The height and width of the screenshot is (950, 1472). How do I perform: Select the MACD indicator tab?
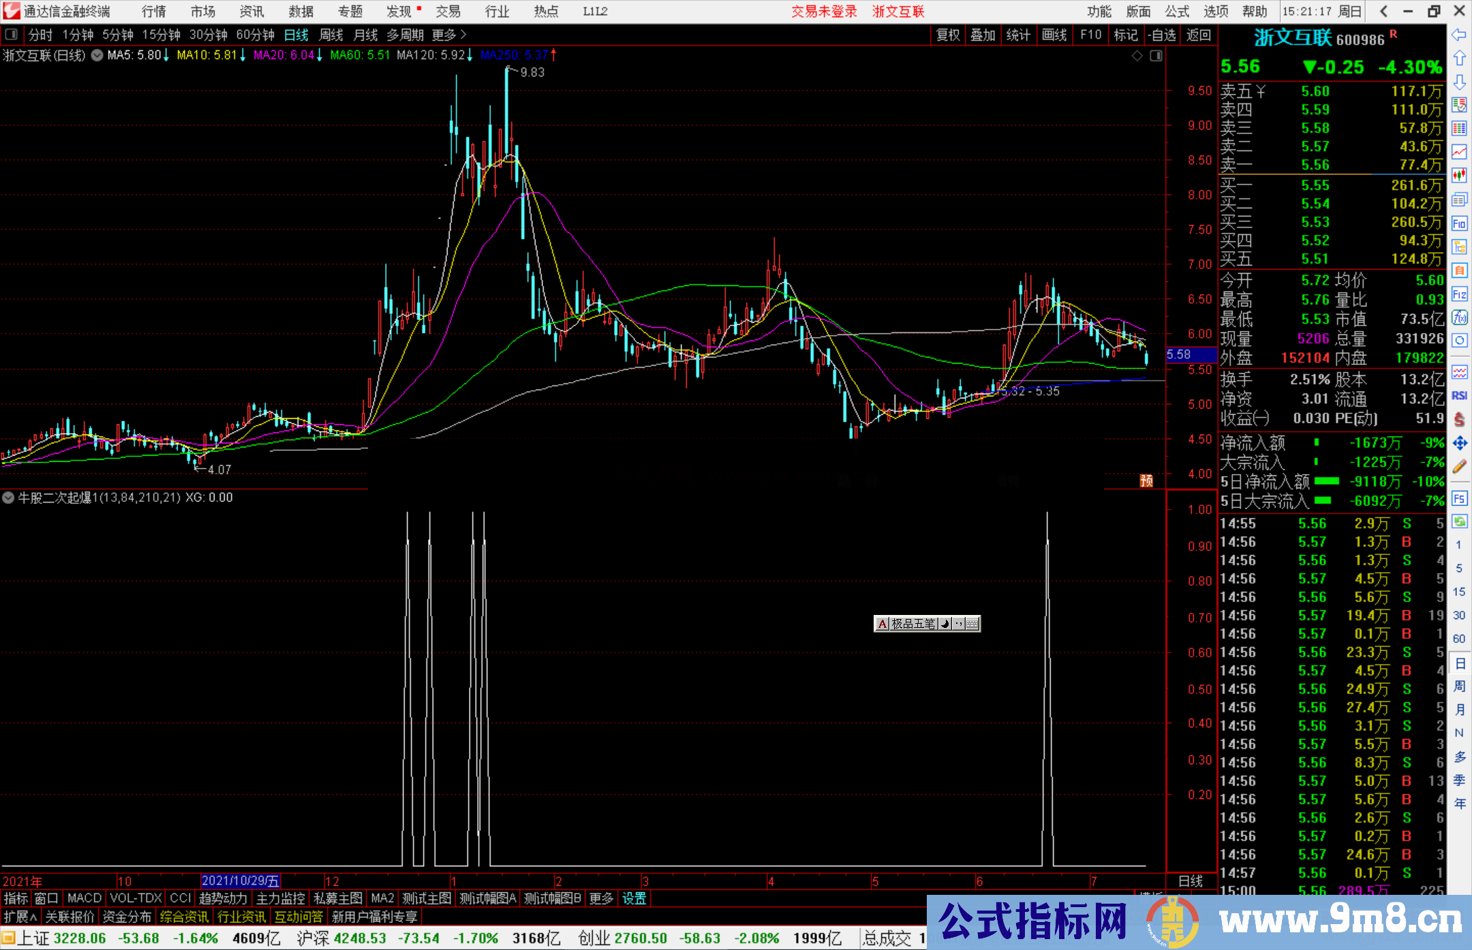tap(85, 898)
